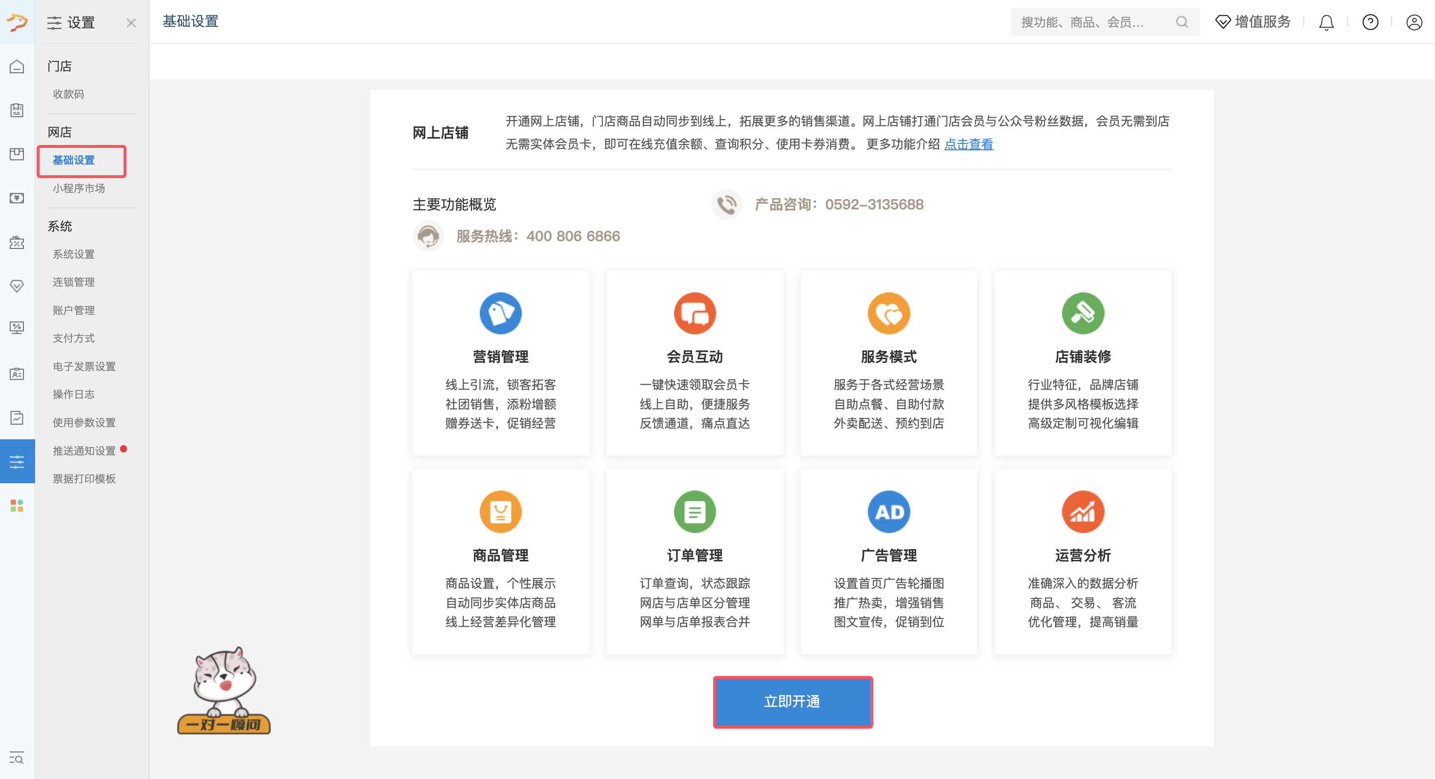
Task: Open 支付方式 in the sidebar
Action: point(74,338)
